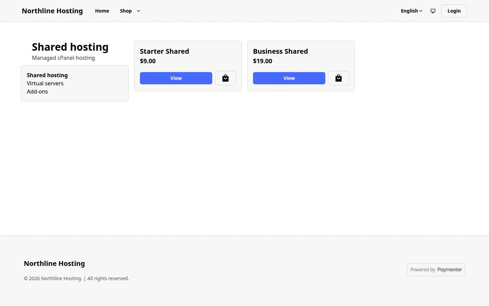Image resolution: width=489 pixels, height=306 pixels.
Task: Add Starter Shared to cart via bag icon
Action: [225, 78]
